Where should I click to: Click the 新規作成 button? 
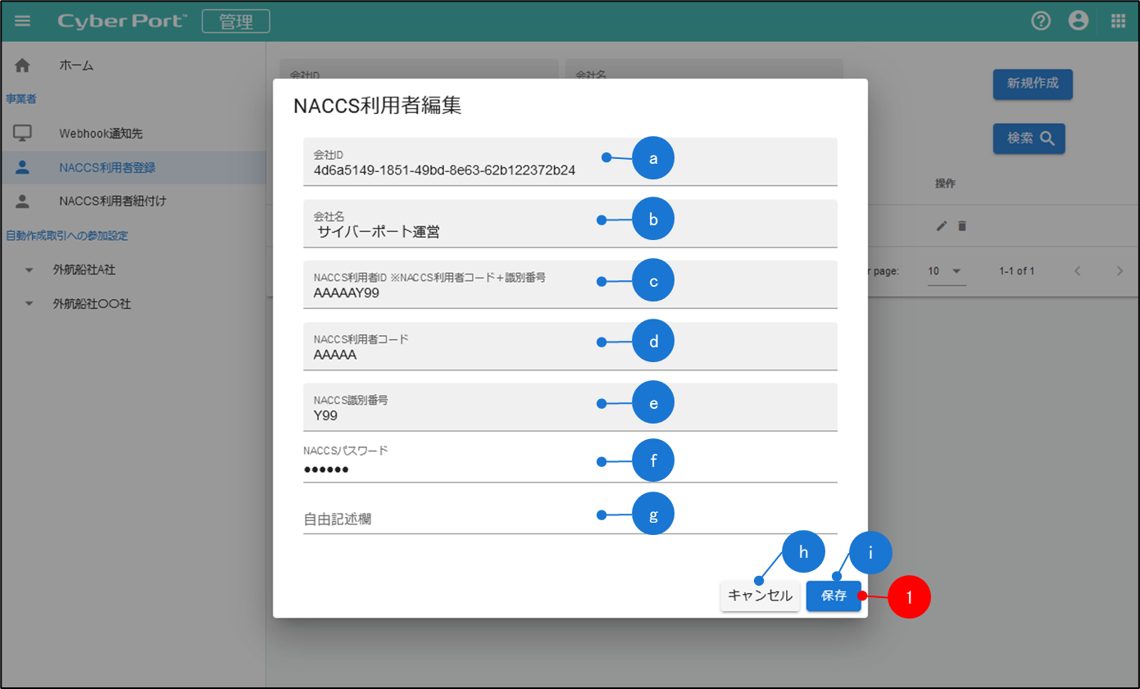(1032, 84)
